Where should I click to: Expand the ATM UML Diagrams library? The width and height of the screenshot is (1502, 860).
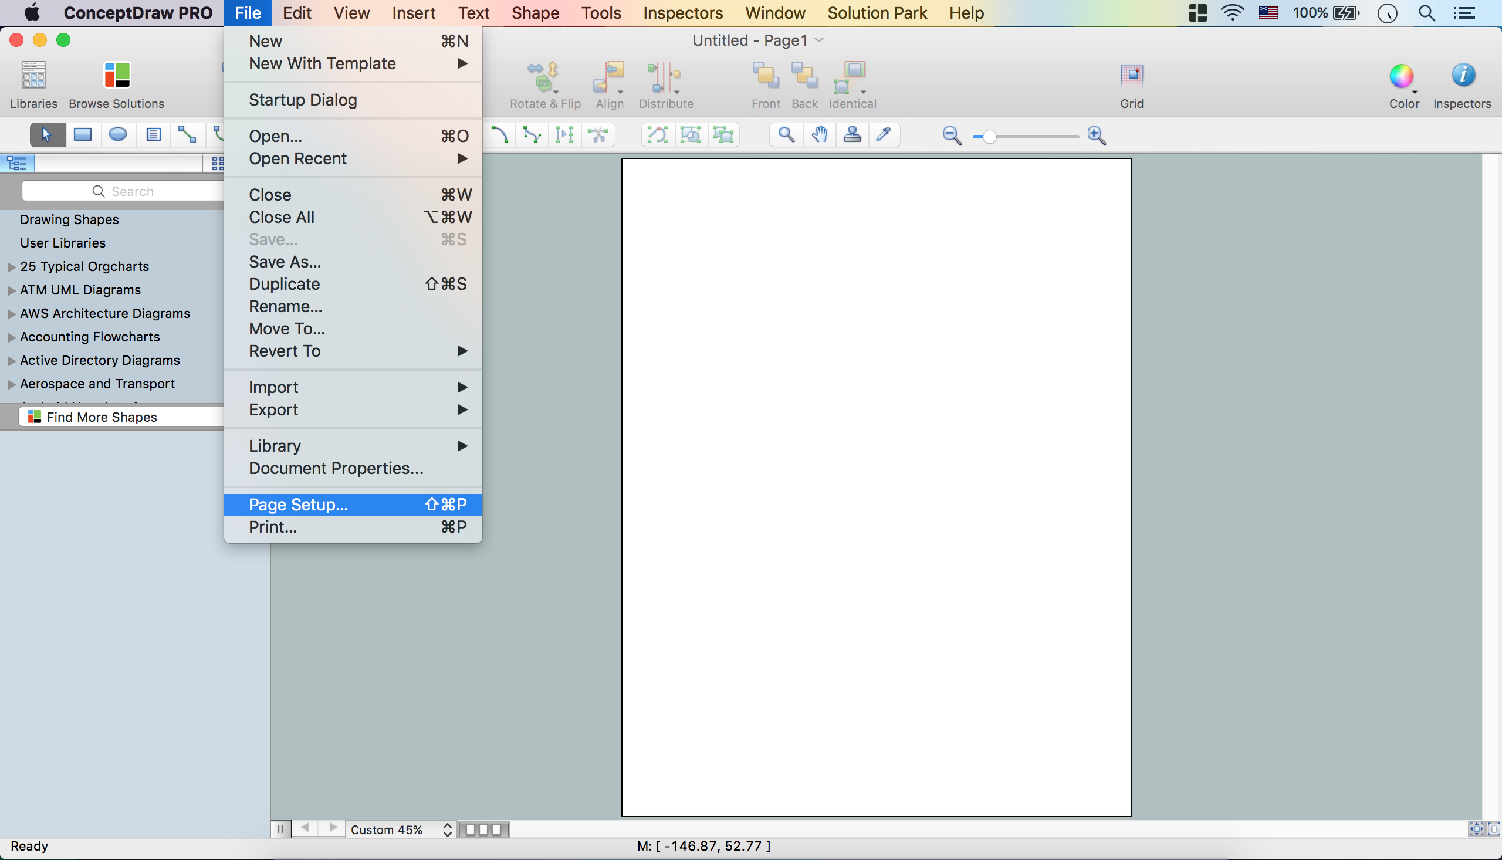click(11, 290)
